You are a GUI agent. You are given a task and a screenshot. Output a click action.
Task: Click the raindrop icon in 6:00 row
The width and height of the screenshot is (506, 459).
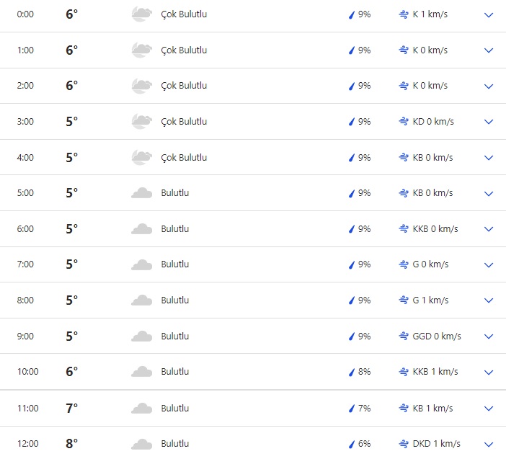(352, 229)
